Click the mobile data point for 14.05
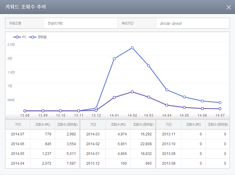Screen dimensions: 235x175 point(184,97)
